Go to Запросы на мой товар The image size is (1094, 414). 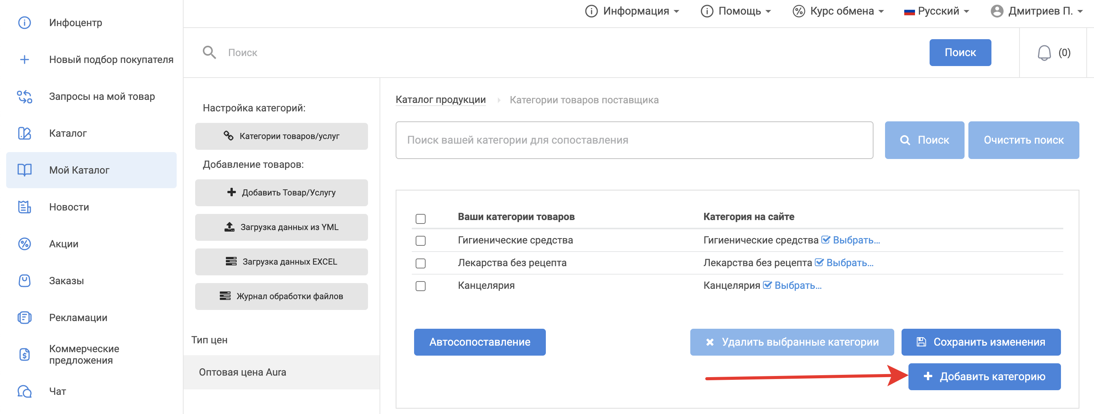pos(101,96)
